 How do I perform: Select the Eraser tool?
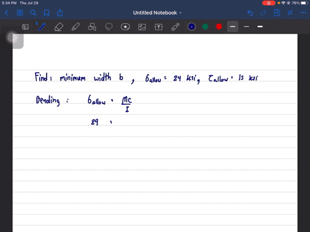[59, 27]
